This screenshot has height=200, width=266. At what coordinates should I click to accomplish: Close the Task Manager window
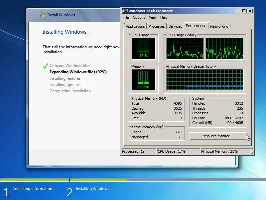[250, 11]
